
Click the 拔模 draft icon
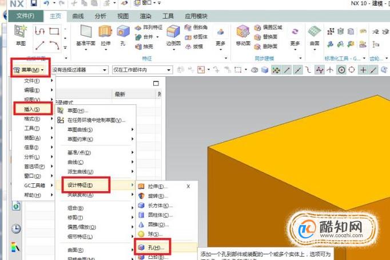(x=188, y=46)
